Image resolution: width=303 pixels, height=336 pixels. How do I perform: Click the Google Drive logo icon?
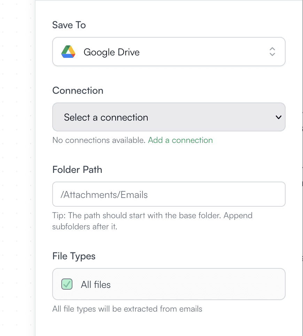[x=68, y=52]
